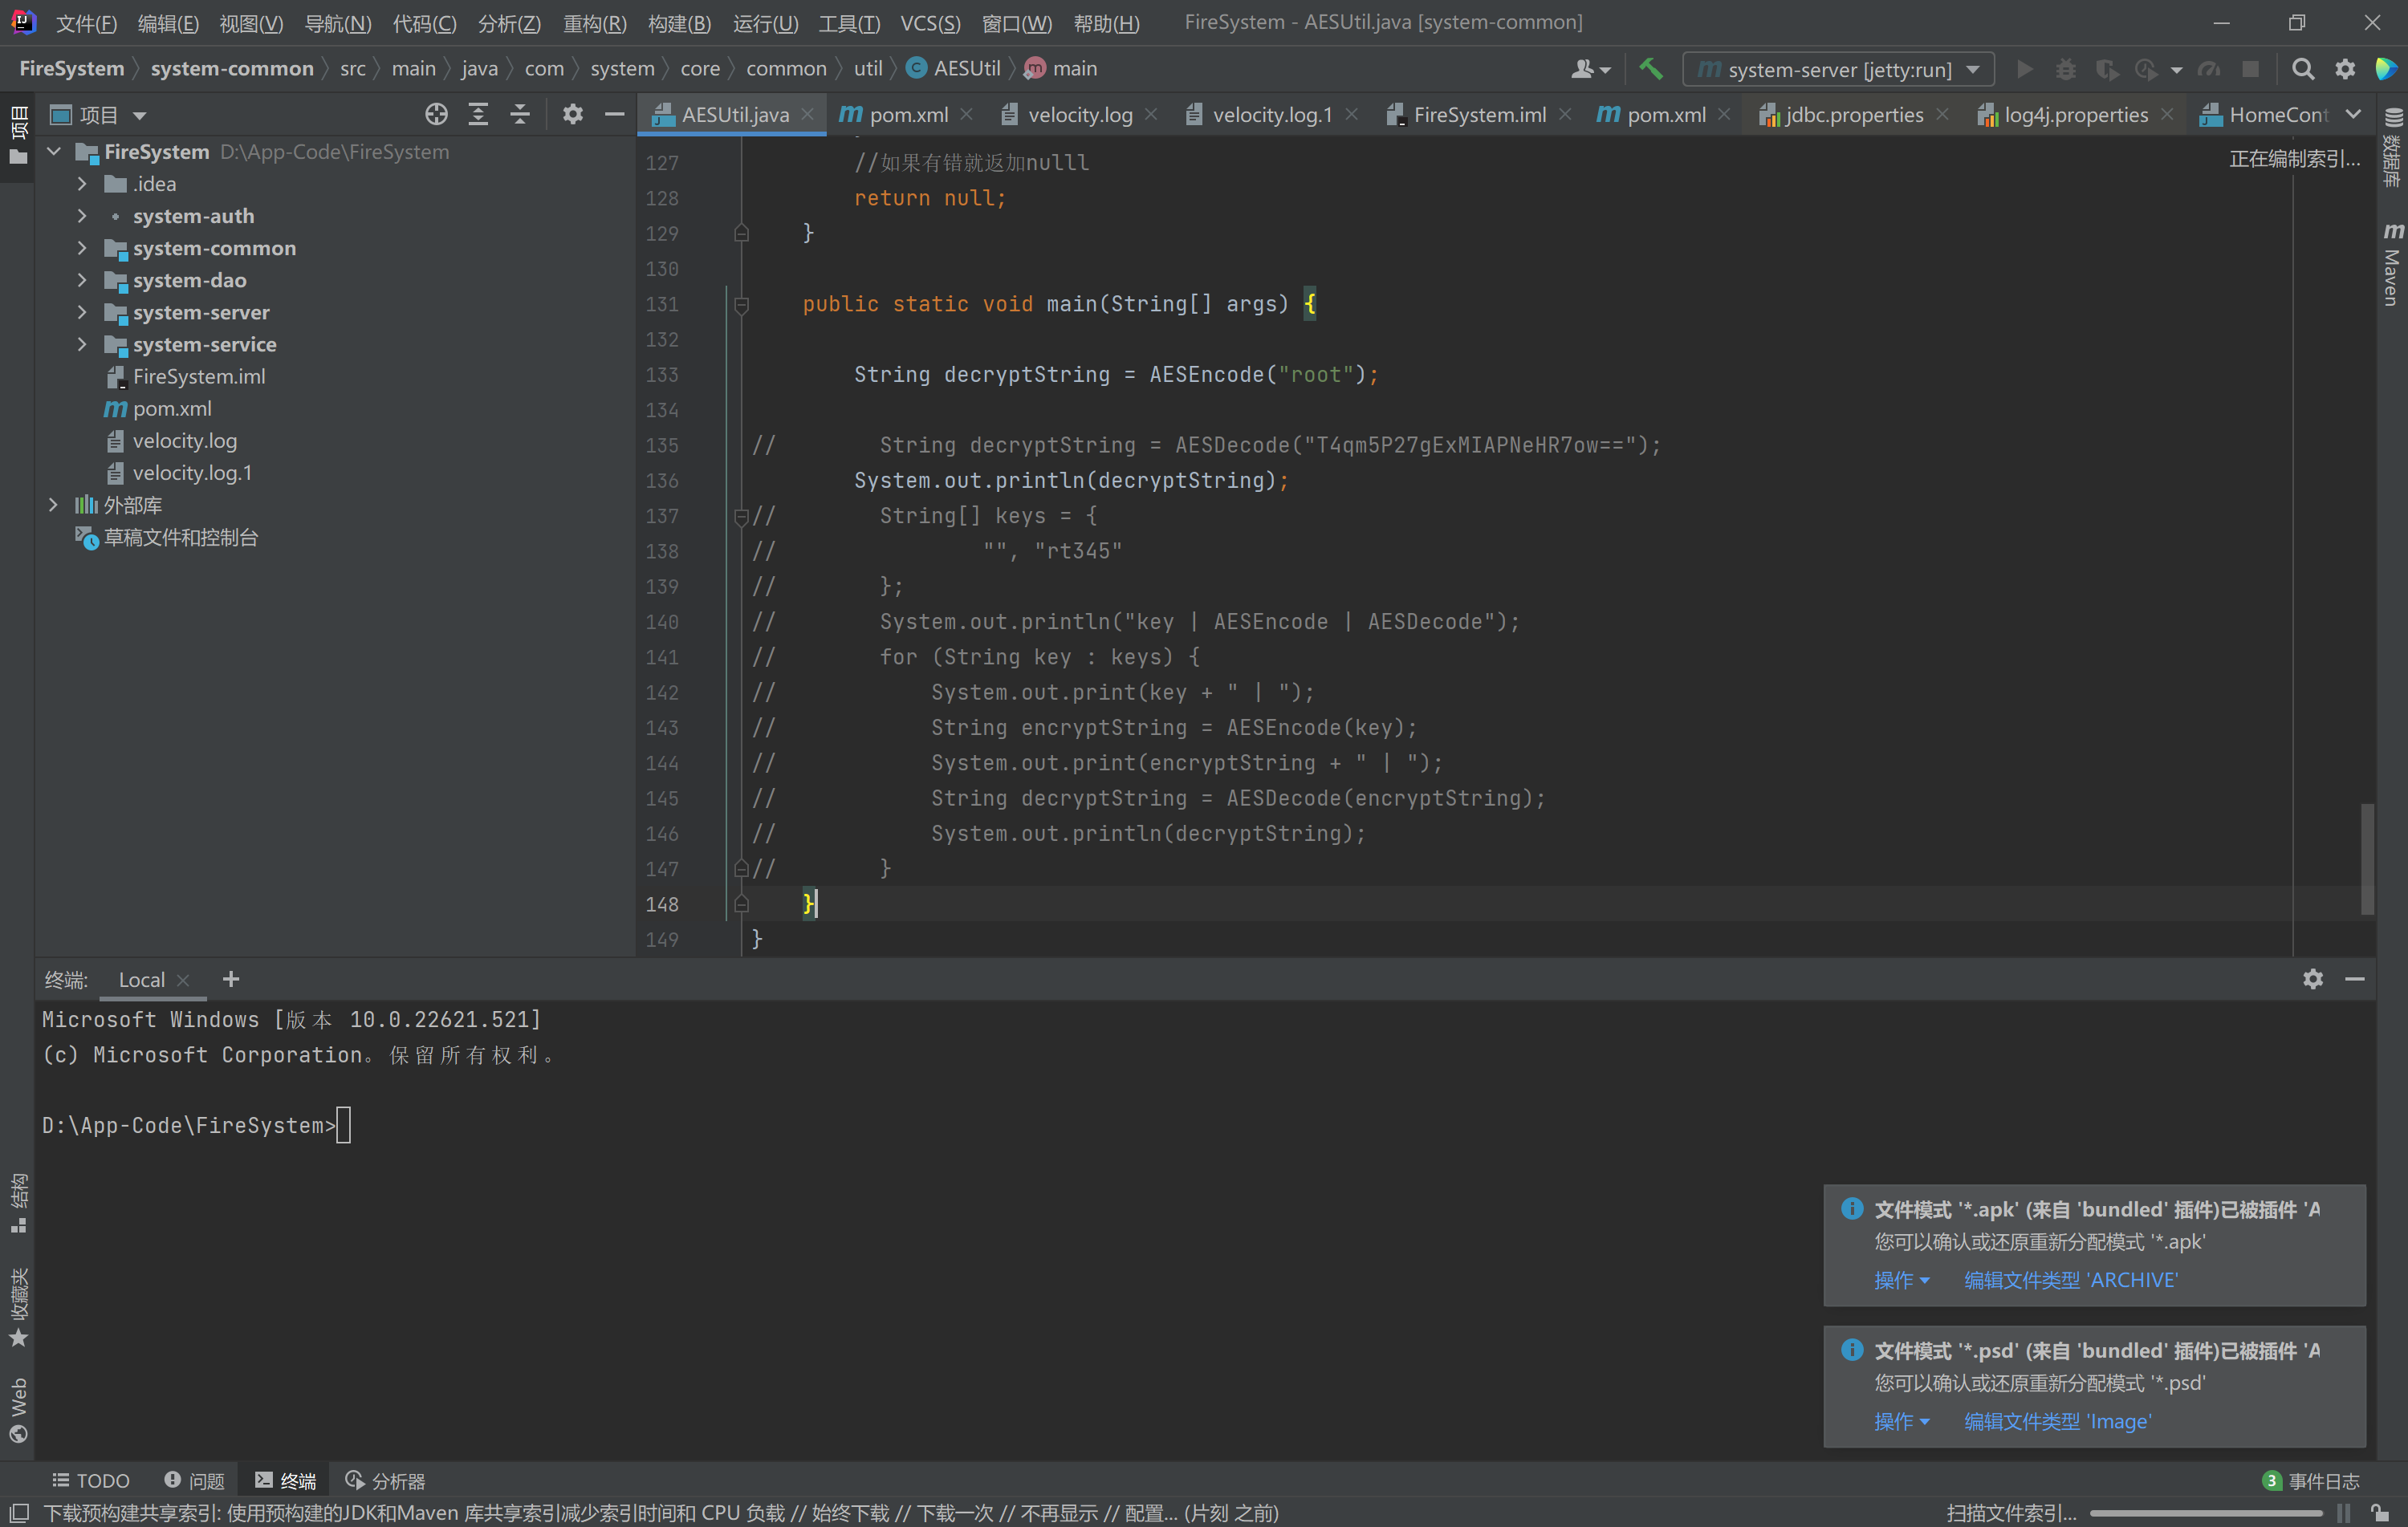Collapse the FireSystem root node
This screenshot has height=1527, width=2408.
[x=55, y=152]
